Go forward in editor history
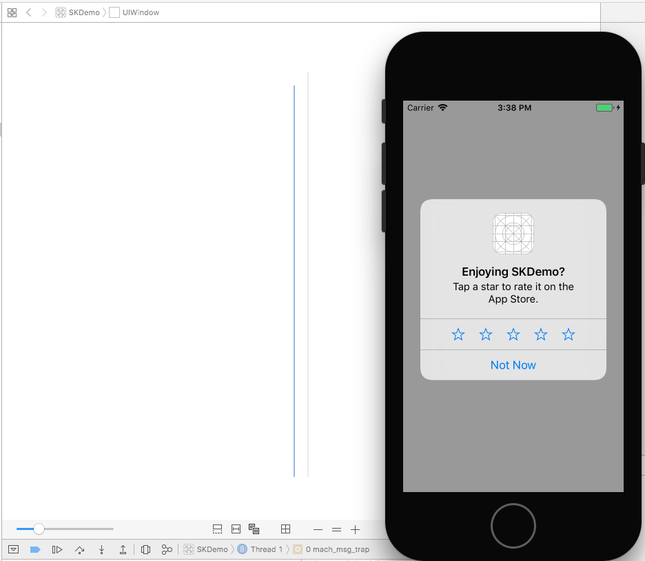The image size is (645, 561). 44,12
